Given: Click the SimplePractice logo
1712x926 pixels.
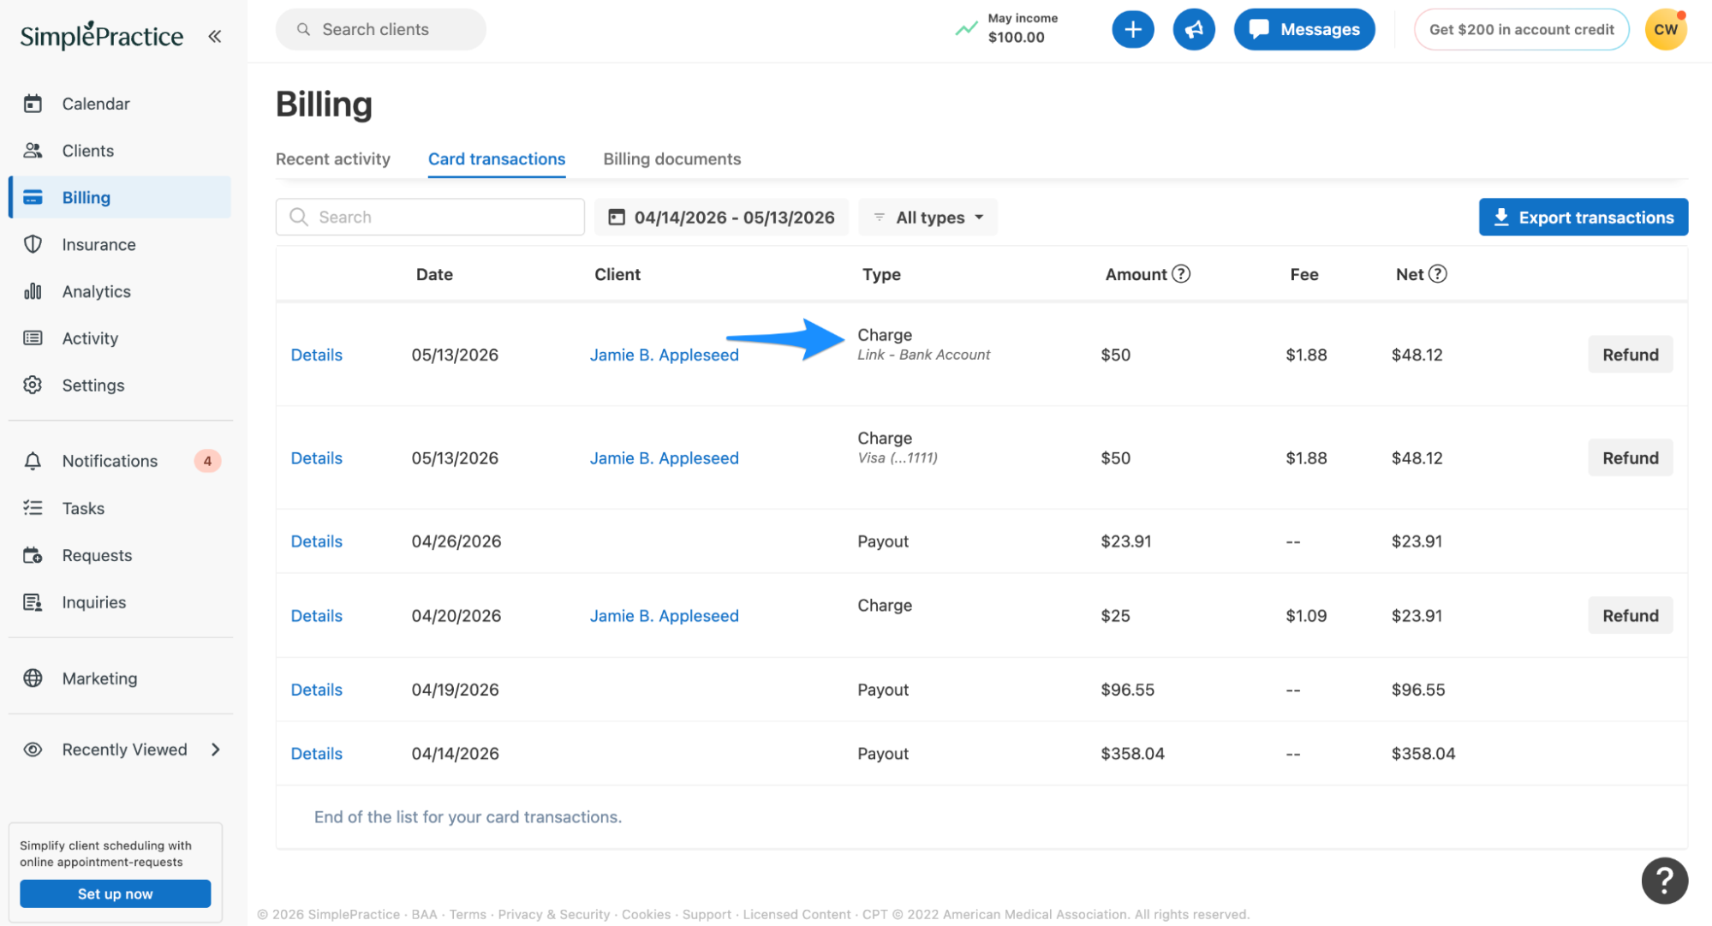Looking at the screenshot, I should click(101, 35).
